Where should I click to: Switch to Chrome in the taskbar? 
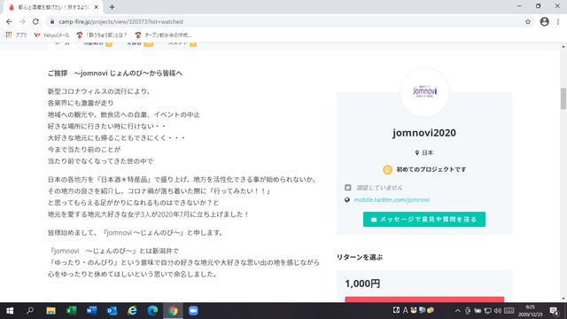(173, 311)
